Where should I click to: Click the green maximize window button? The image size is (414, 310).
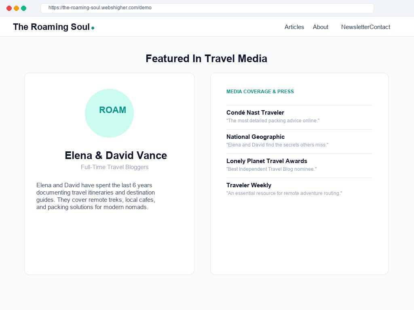pos(24,8)
